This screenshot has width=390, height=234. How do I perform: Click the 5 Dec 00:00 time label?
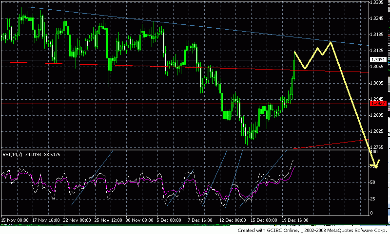169,220
